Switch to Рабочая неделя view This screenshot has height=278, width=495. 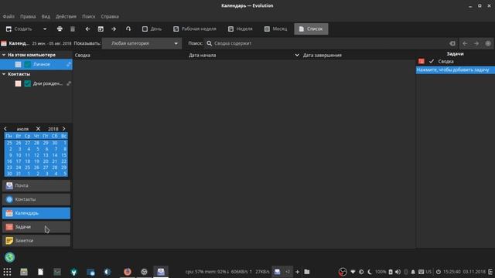click(195, 29)
